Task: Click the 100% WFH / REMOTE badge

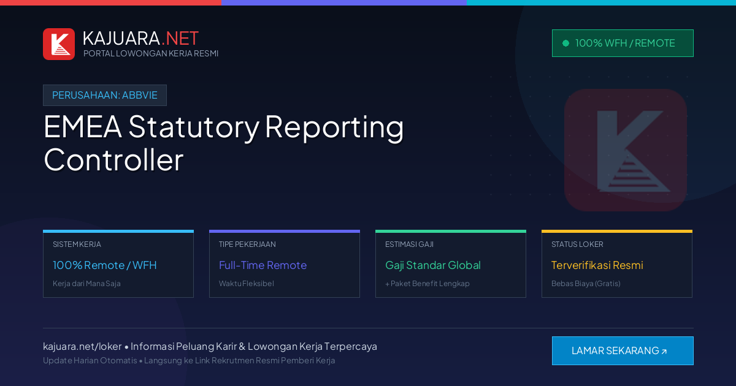Action: pyautogui.click(x=623, y=43)
